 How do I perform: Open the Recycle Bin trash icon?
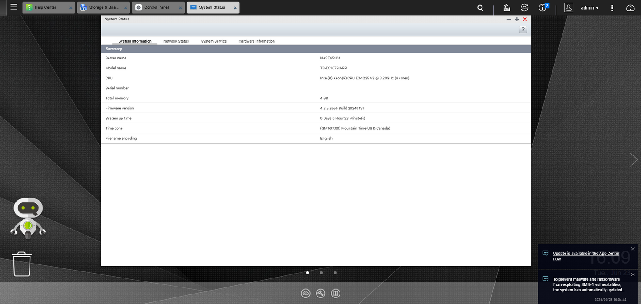22,264
